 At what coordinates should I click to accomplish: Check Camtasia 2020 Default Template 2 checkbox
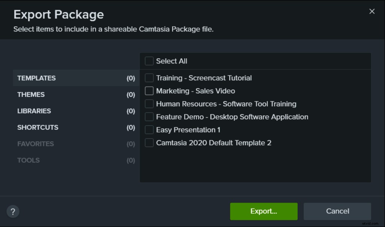[x=149, y=142]
